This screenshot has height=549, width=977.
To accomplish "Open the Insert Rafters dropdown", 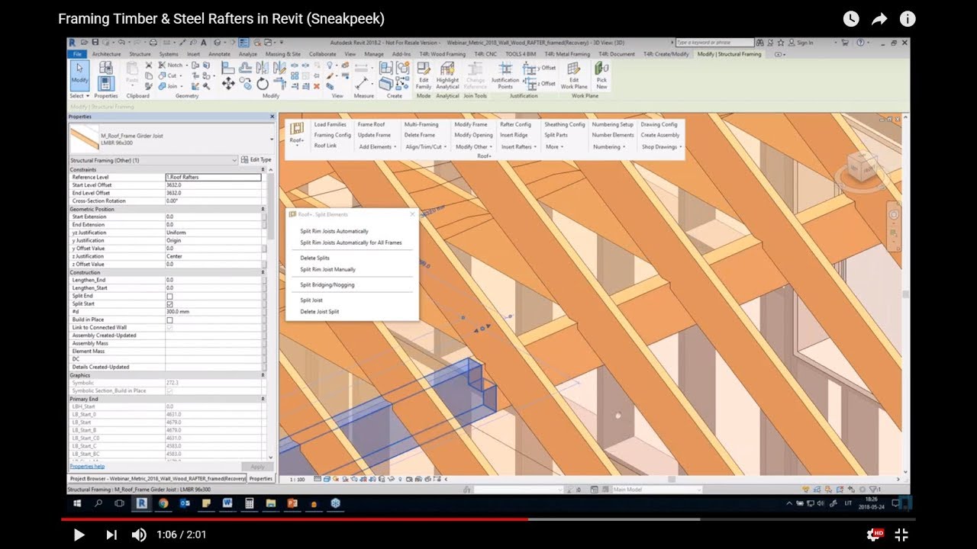I will coord(518,146).
